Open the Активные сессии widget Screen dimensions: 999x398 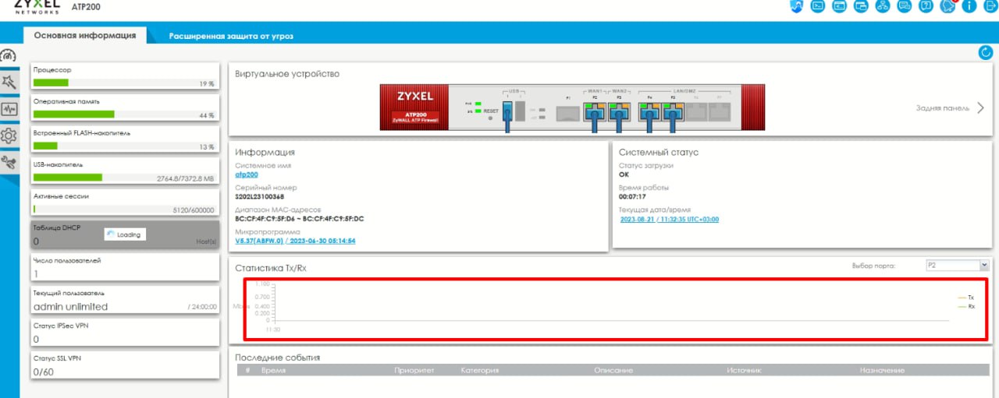tap(125, 203)
